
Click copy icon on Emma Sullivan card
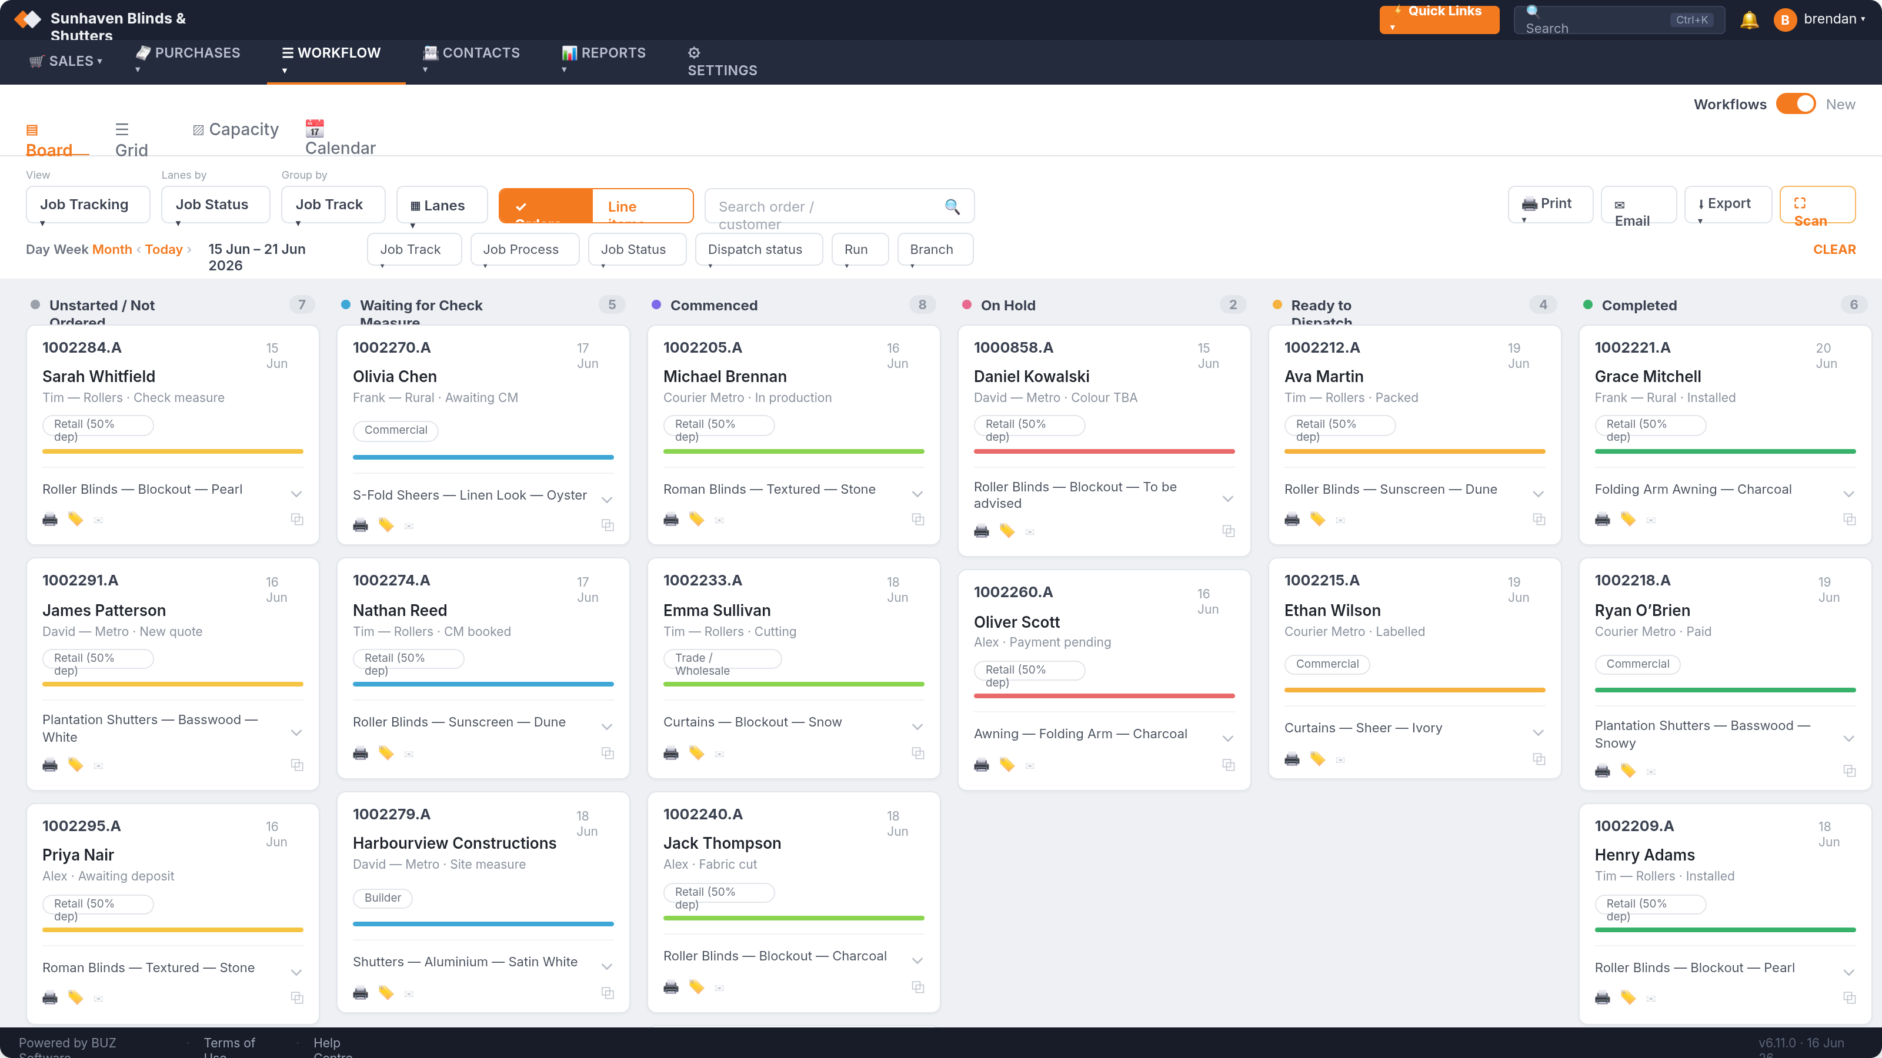tap(918, 753)
